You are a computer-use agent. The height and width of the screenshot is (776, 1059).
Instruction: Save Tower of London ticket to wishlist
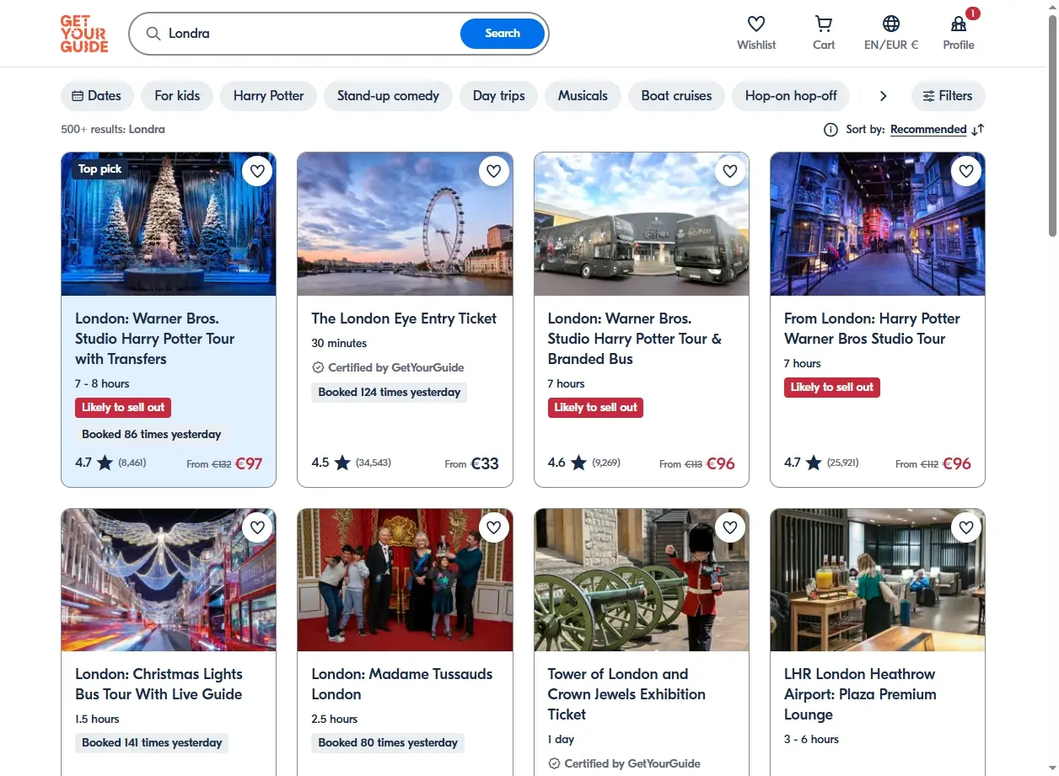[730, 527]
